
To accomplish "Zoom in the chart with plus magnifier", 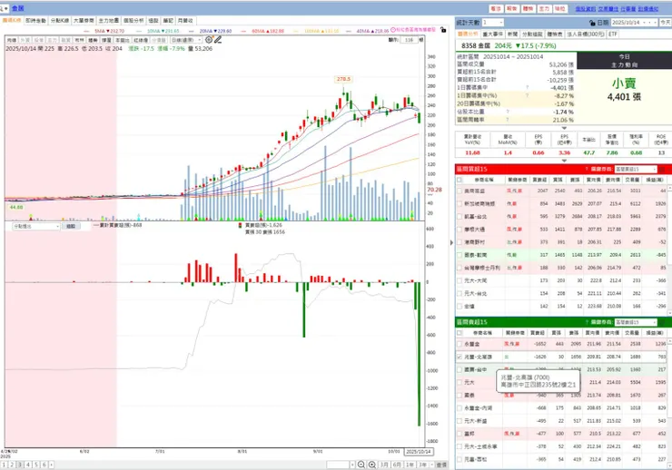I will pyautogui.click(x=372, y=465).
